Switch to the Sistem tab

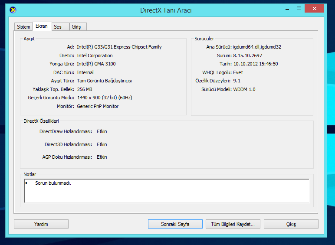[x=23, y=27]
